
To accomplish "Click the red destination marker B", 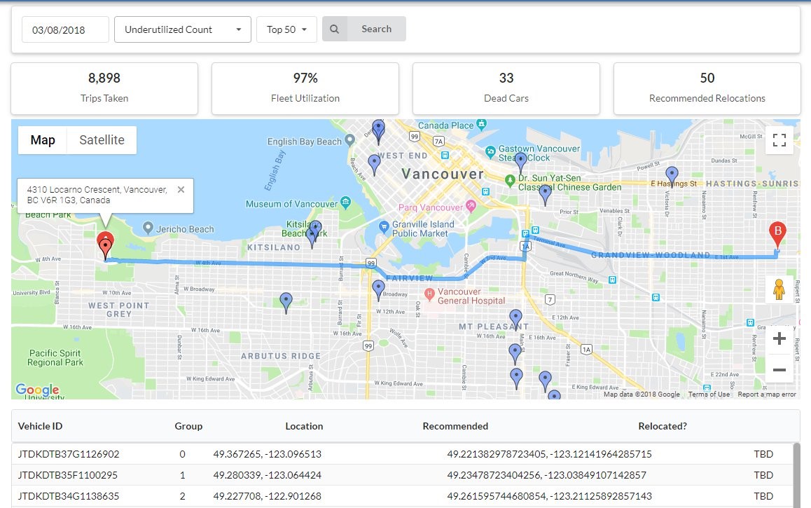I will pyautogui.click(x=777, y=234).
